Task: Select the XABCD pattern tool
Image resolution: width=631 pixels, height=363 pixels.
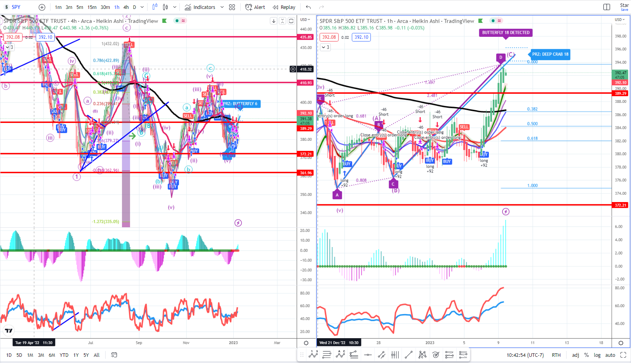Action: 422,354
